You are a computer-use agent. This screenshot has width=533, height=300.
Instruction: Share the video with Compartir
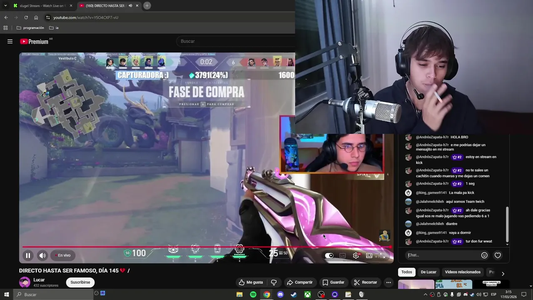(x=299, y=282)
